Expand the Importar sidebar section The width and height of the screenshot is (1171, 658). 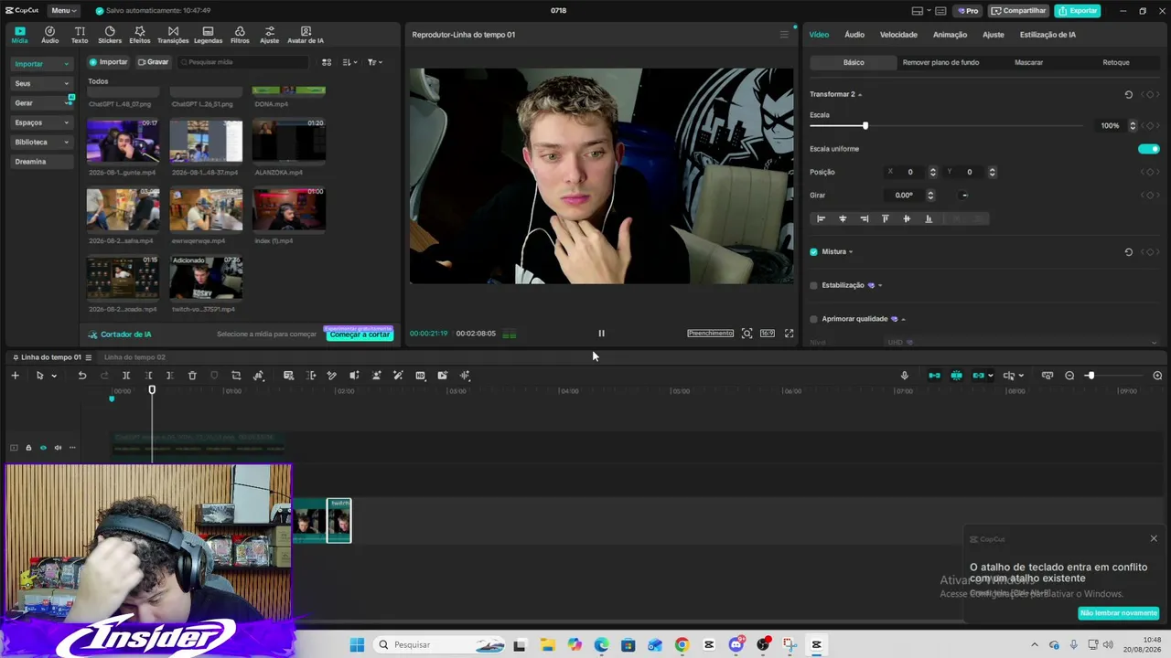point(41,64)
